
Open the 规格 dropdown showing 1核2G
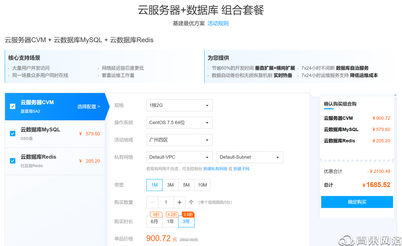pyautogui.click(x=179, y=105)
